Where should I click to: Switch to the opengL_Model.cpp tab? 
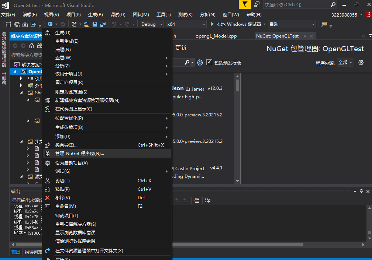click(x=216, y=36)
